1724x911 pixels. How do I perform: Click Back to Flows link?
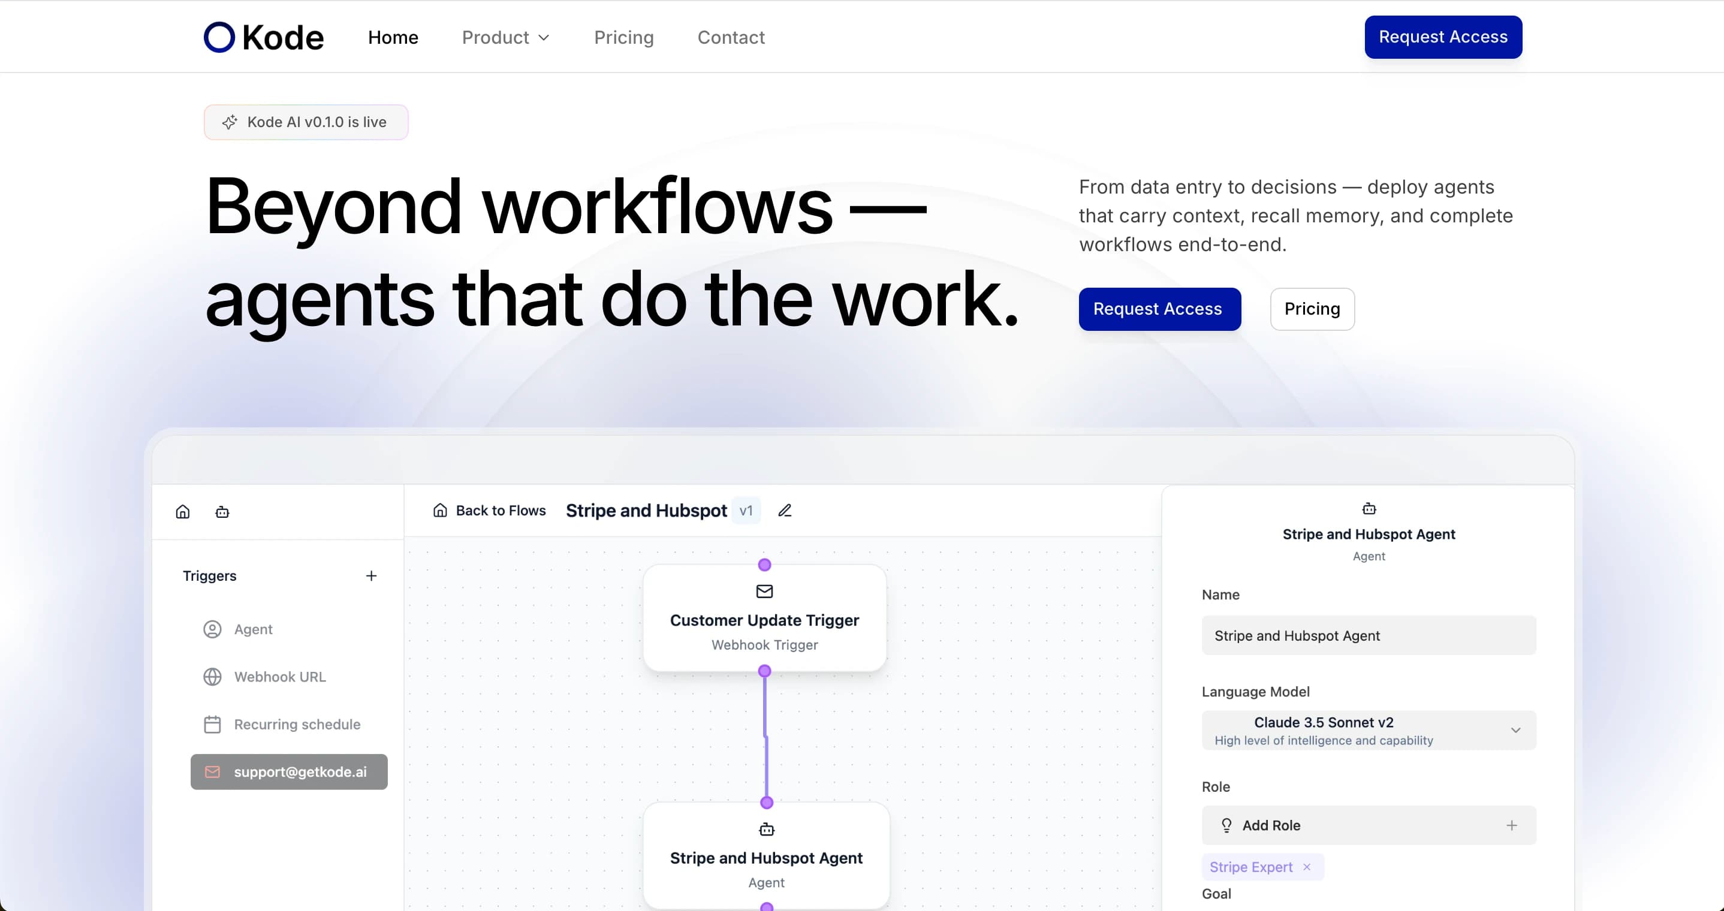click(489, 511)
